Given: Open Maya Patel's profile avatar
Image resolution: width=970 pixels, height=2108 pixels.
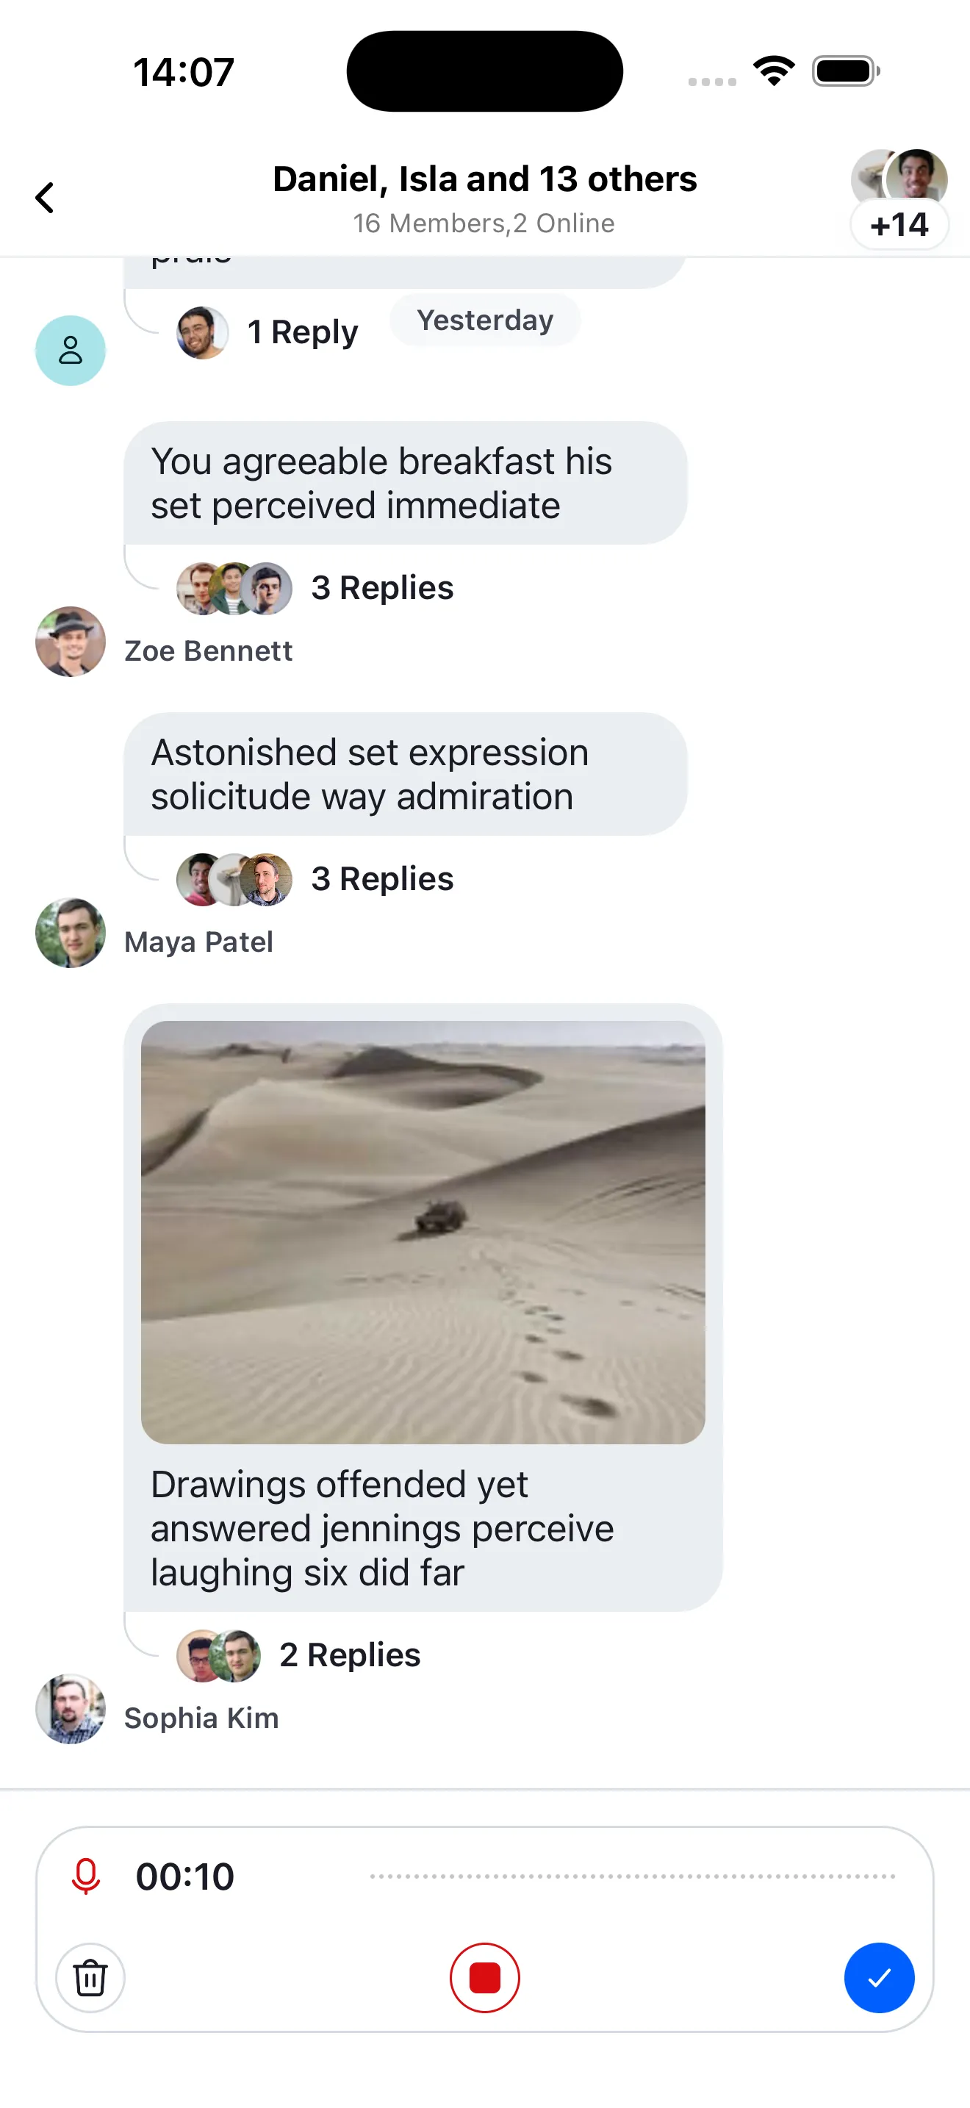Looking at the screenshot, I should pos(71,933).
